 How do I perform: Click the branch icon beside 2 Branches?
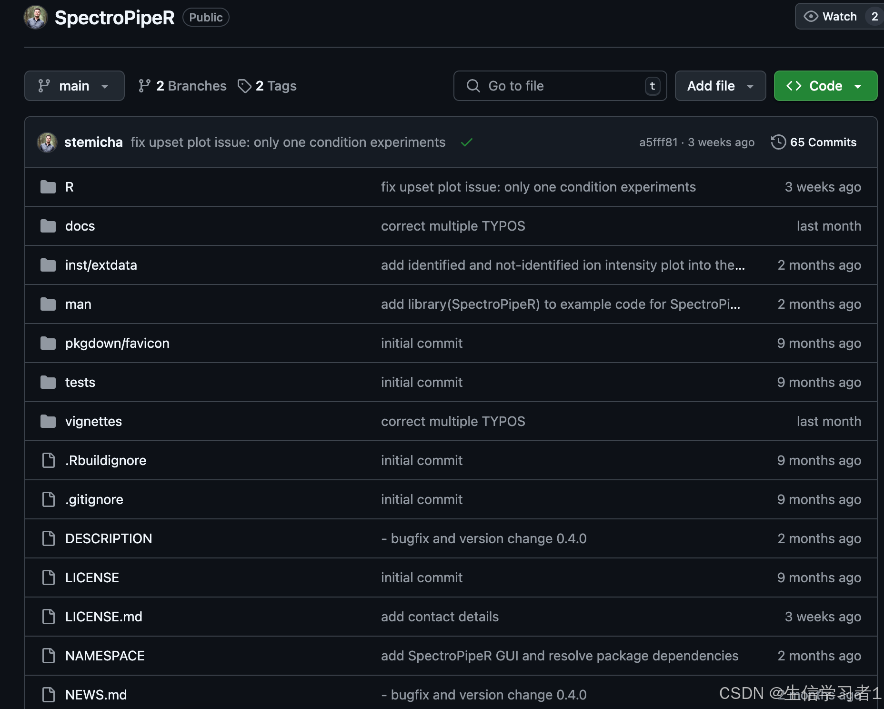[144, 86]
